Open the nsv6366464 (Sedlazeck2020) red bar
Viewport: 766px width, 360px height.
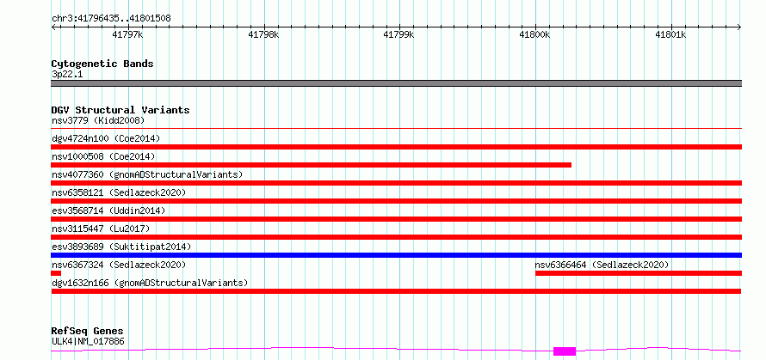(639, 273)
